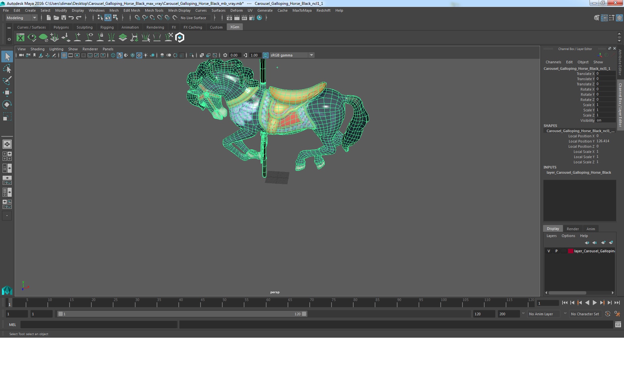Pick the Rotate tool
The width and height of the screenshot is (624, 376).
(x=7, y=104)
